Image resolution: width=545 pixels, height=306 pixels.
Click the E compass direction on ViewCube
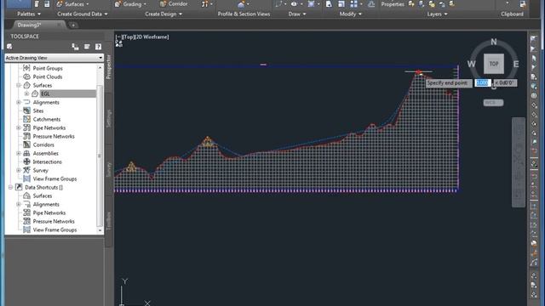[516, 64]
